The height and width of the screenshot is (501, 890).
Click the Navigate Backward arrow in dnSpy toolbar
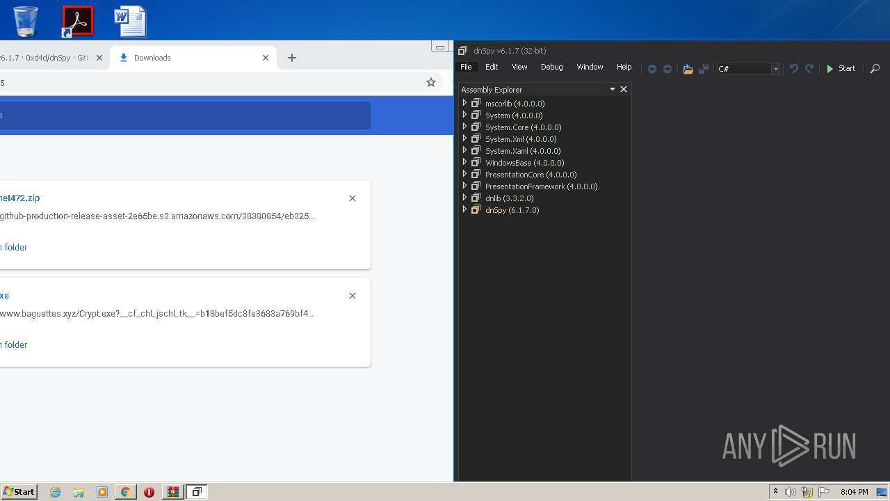(x=652, y=68)
